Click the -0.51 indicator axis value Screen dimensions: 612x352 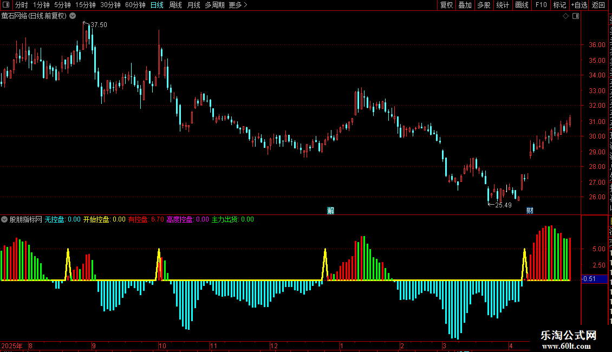590,279
